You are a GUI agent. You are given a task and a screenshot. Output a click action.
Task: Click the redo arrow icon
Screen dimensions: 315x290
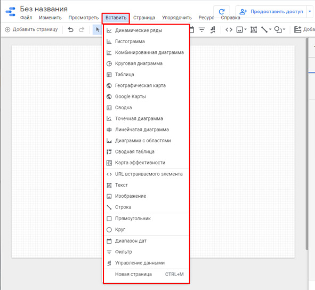point(82,29)
